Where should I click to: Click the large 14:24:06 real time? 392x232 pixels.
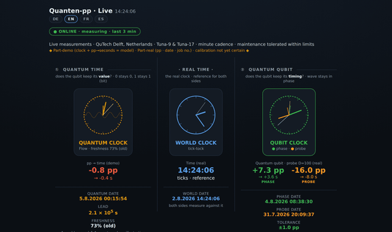pyautogui.click(x=196, y=170)
